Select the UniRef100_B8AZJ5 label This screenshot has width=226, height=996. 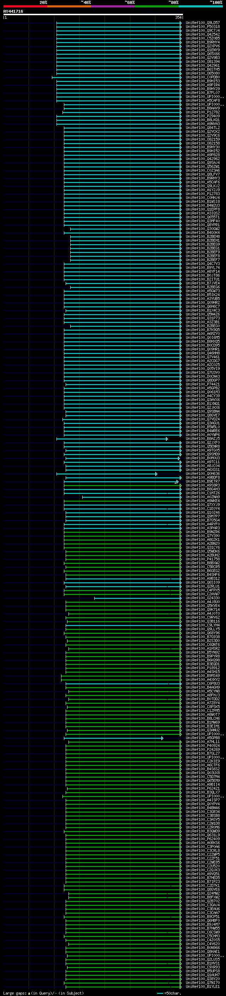202,438
